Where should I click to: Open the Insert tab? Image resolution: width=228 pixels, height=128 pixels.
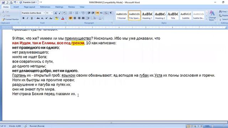(16, 7)
